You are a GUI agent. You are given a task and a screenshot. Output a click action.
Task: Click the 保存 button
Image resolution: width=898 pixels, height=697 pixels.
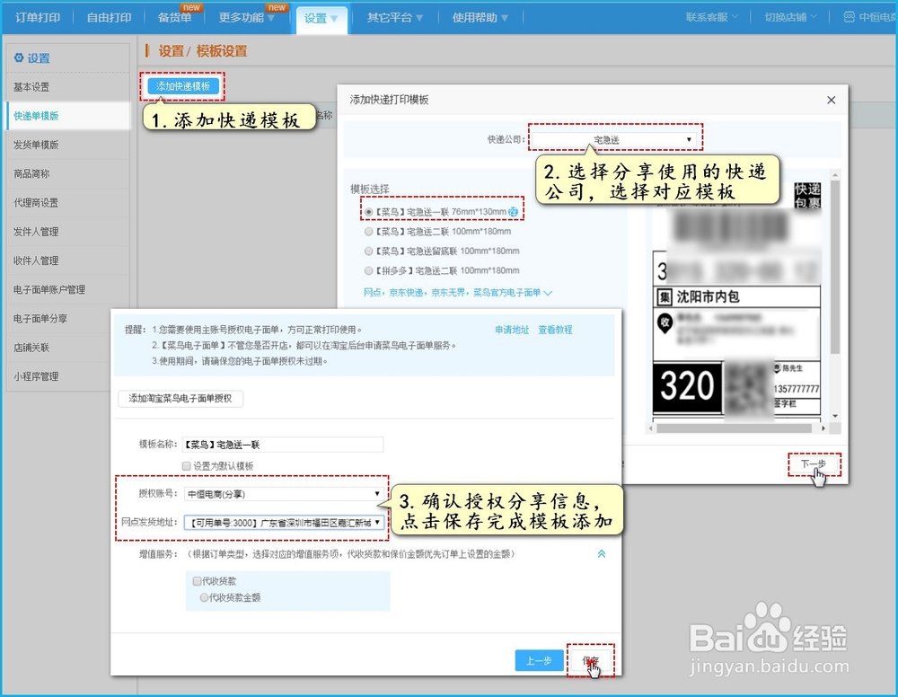pyautogui.click(x=590, y=660)
